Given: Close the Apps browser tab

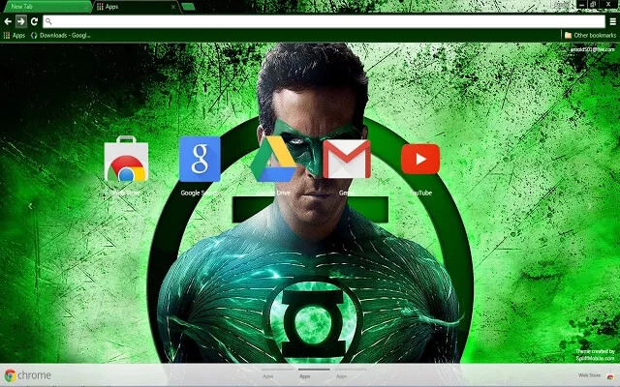Looking at the screenshot, I should click(173, 7).
